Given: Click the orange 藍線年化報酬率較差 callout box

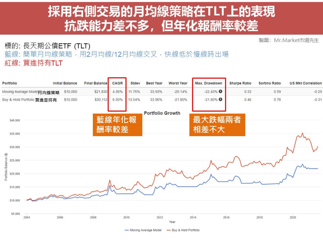Looking at the screenshot, I should coord(117,125).
